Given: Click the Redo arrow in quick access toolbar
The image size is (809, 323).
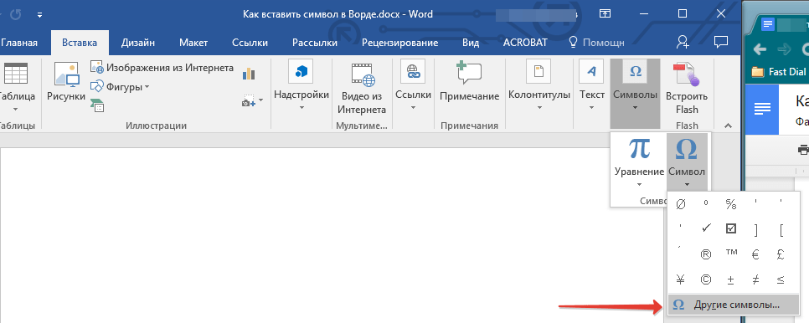Looking at the screenshot, I should click(x=16, y=14).
